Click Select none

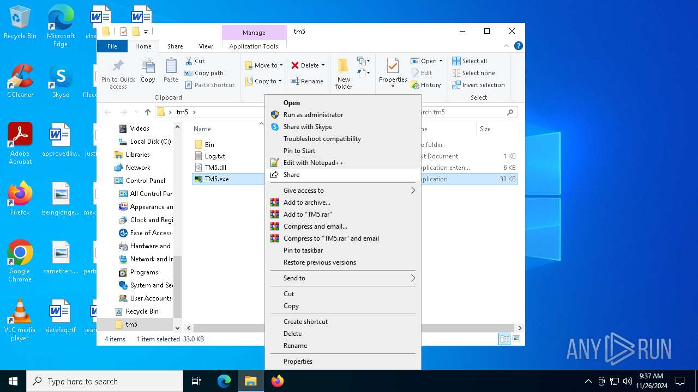coord(473,73)
